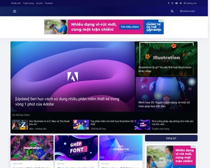The width and height of the screenshot is (210, 168).
Task: Open Top phần mềm vẽ minh họa article
Action: point(112,123)
